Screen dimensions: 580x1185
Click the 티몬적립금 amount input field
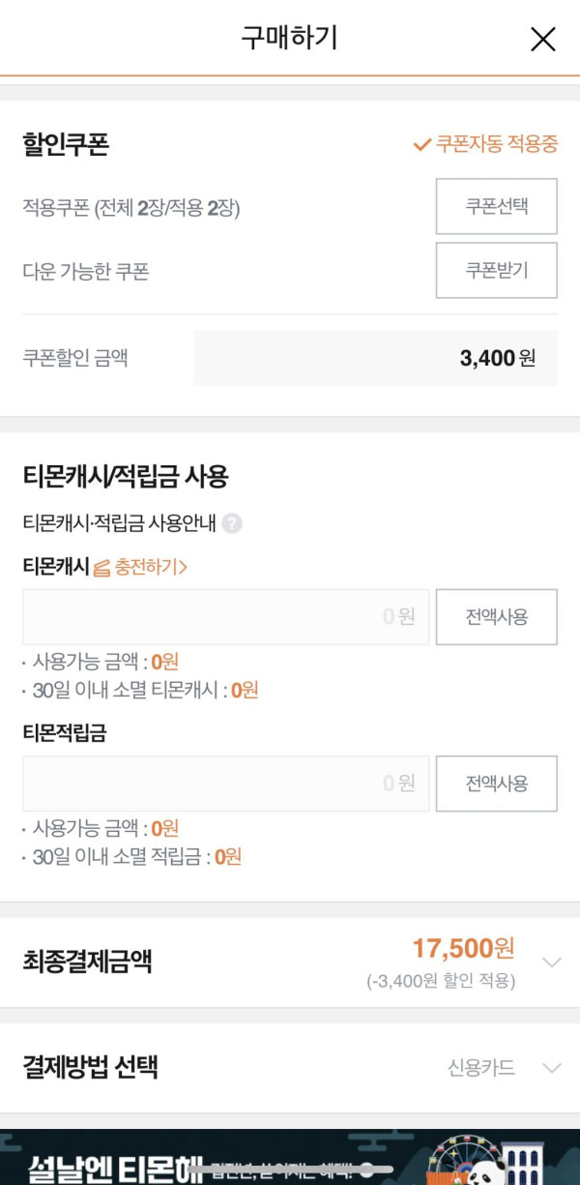225,784
